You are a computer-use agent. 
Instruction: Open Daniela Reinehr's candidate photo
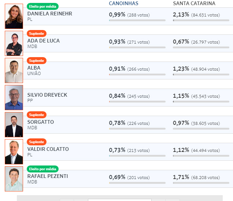pos(14,16)
